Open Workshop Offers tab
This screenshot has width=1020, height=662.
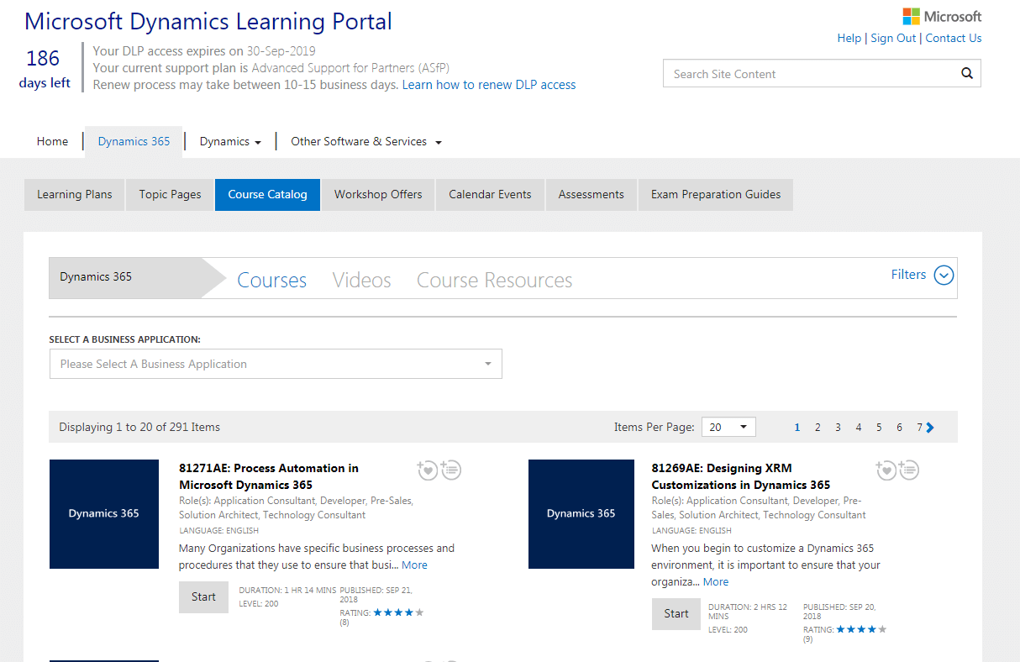point(378,194)
